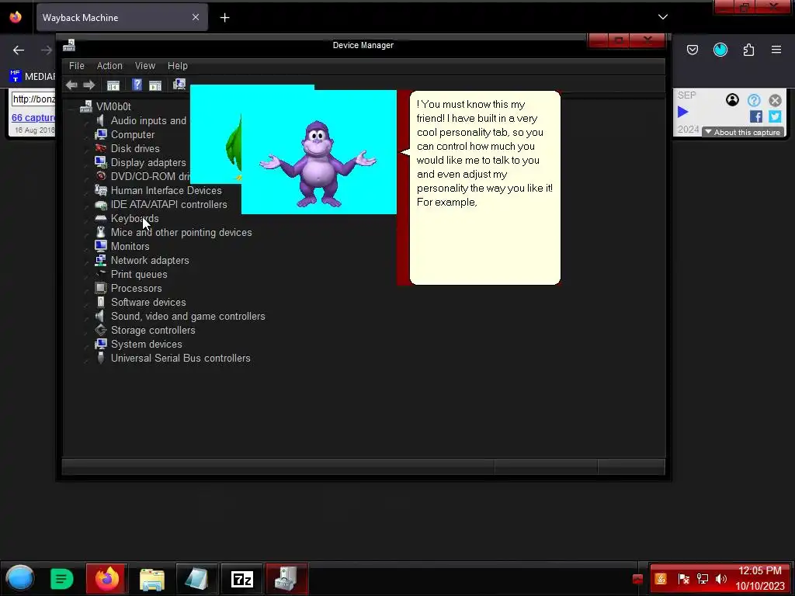This screenshot has height=596, width=795.
Task: Open the blue question-mark Help toolbar icon
Action: [137, 85]
